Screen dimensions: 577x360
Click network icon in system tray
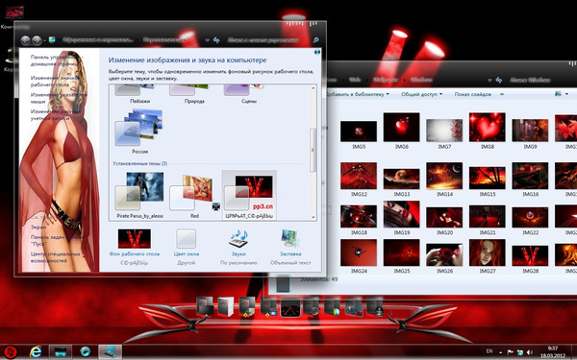tap(520, 351)
